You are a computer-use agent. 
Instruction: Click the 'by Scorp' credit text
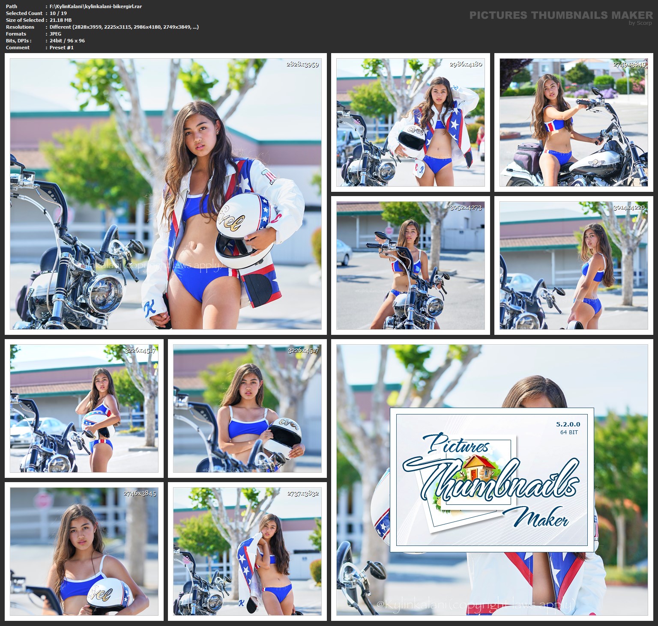[x=640, y=23]
